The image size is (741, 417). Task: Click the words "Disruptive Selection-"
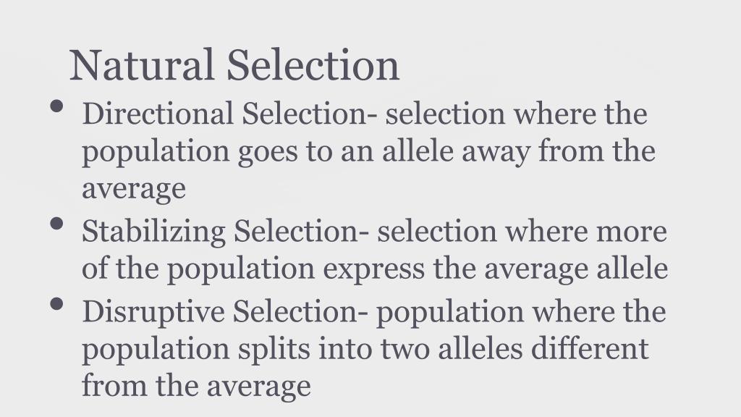(x=225, y=311)
